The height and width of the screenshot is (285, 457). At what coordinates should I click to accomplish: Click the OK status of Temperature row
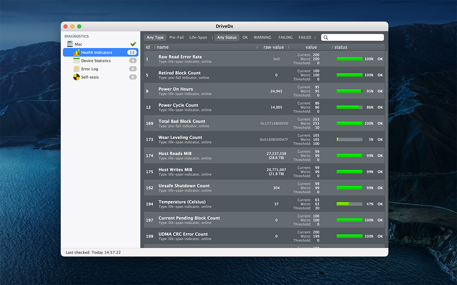tap(380, 204)
